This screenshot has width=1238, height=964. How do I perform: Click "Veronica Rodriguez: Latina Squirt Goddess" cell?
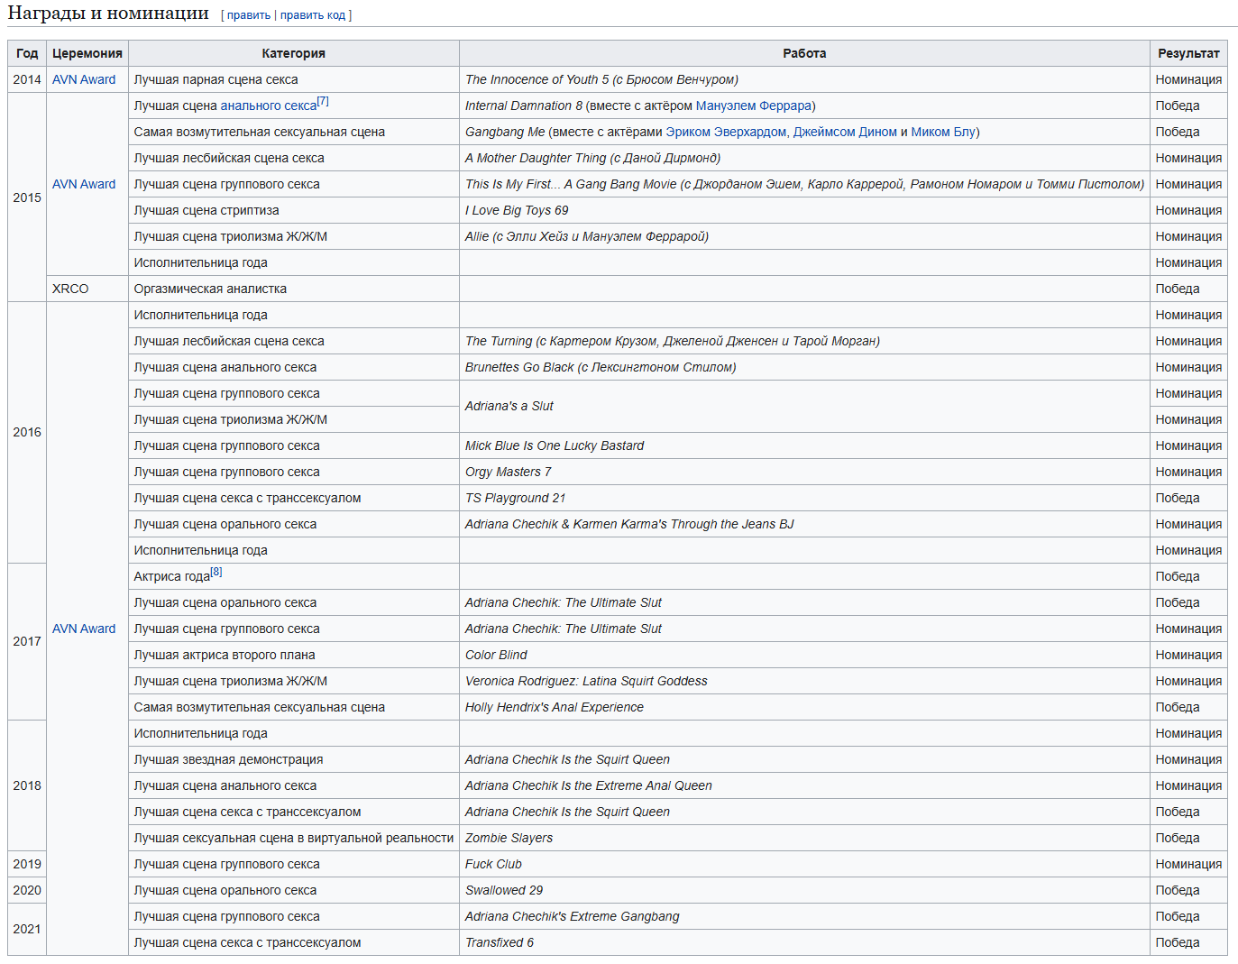(x=804, y=681)
